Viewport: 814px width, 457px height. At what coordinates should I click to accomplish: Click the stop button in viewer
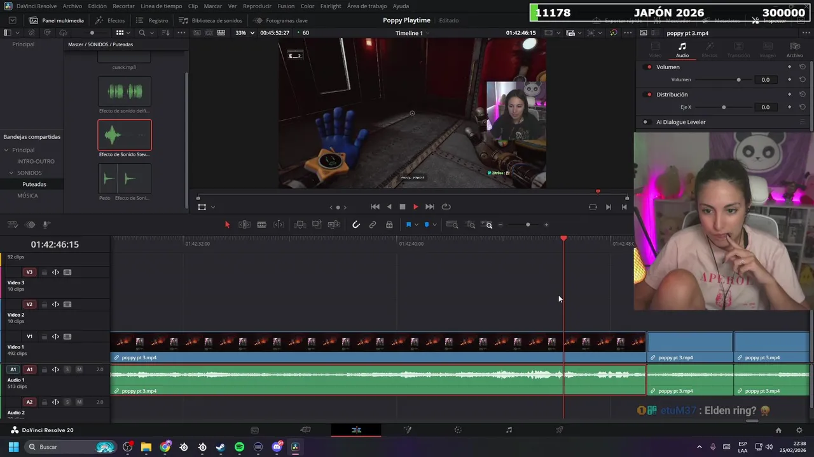click(x=402, y=207)
